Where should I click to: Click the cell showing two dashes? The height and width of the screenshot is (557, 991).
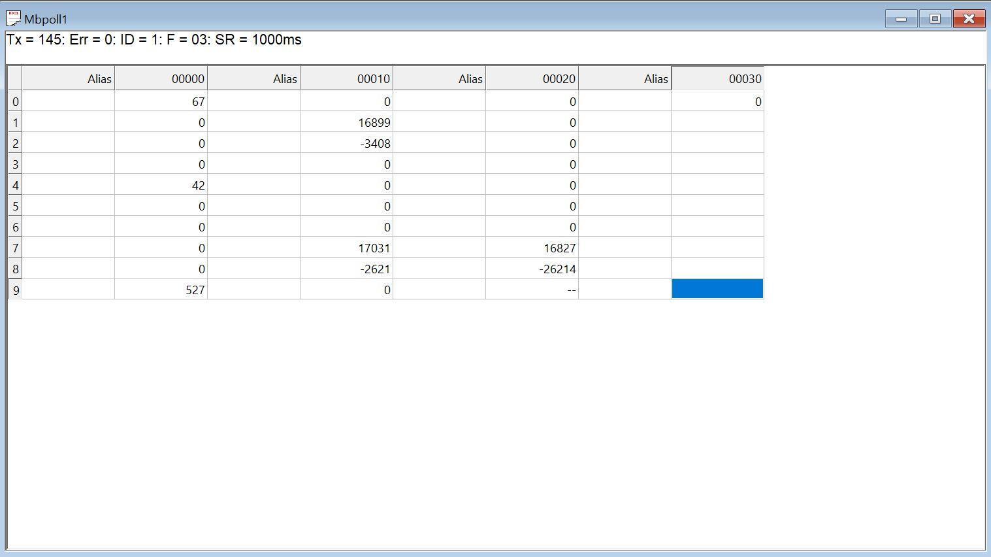(x=532, y=290)
